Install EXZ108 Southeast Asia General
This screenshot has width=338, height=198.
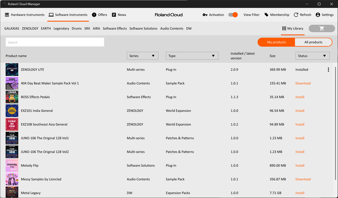click(x=300, y=124)
